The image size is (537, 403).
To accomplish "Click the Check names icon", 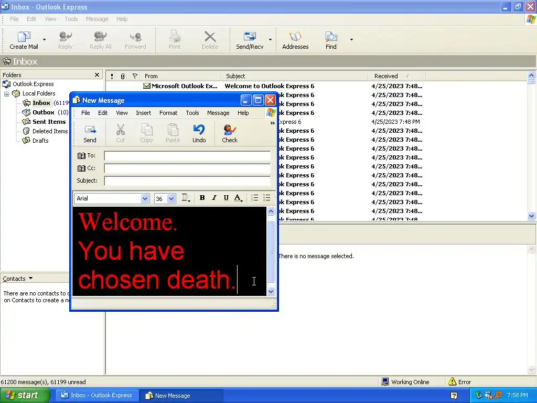I will tap(230, 130).
